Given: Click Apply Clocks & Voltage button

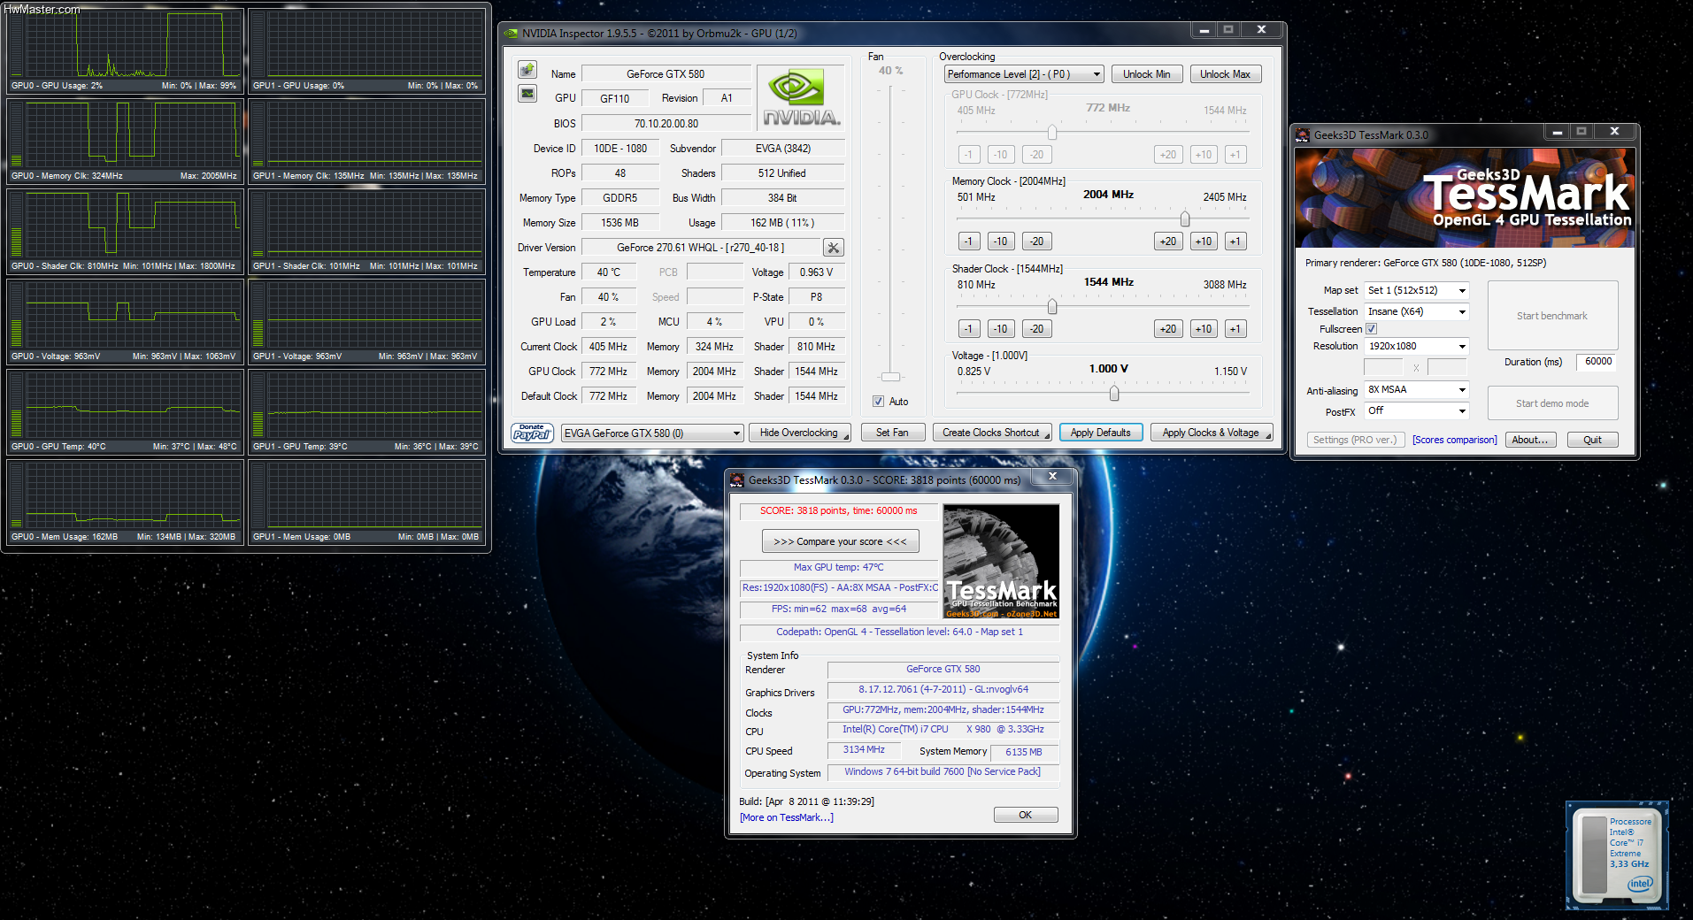Looking at the screenshot, I should pyautogui.click(x=1211, y=433).
